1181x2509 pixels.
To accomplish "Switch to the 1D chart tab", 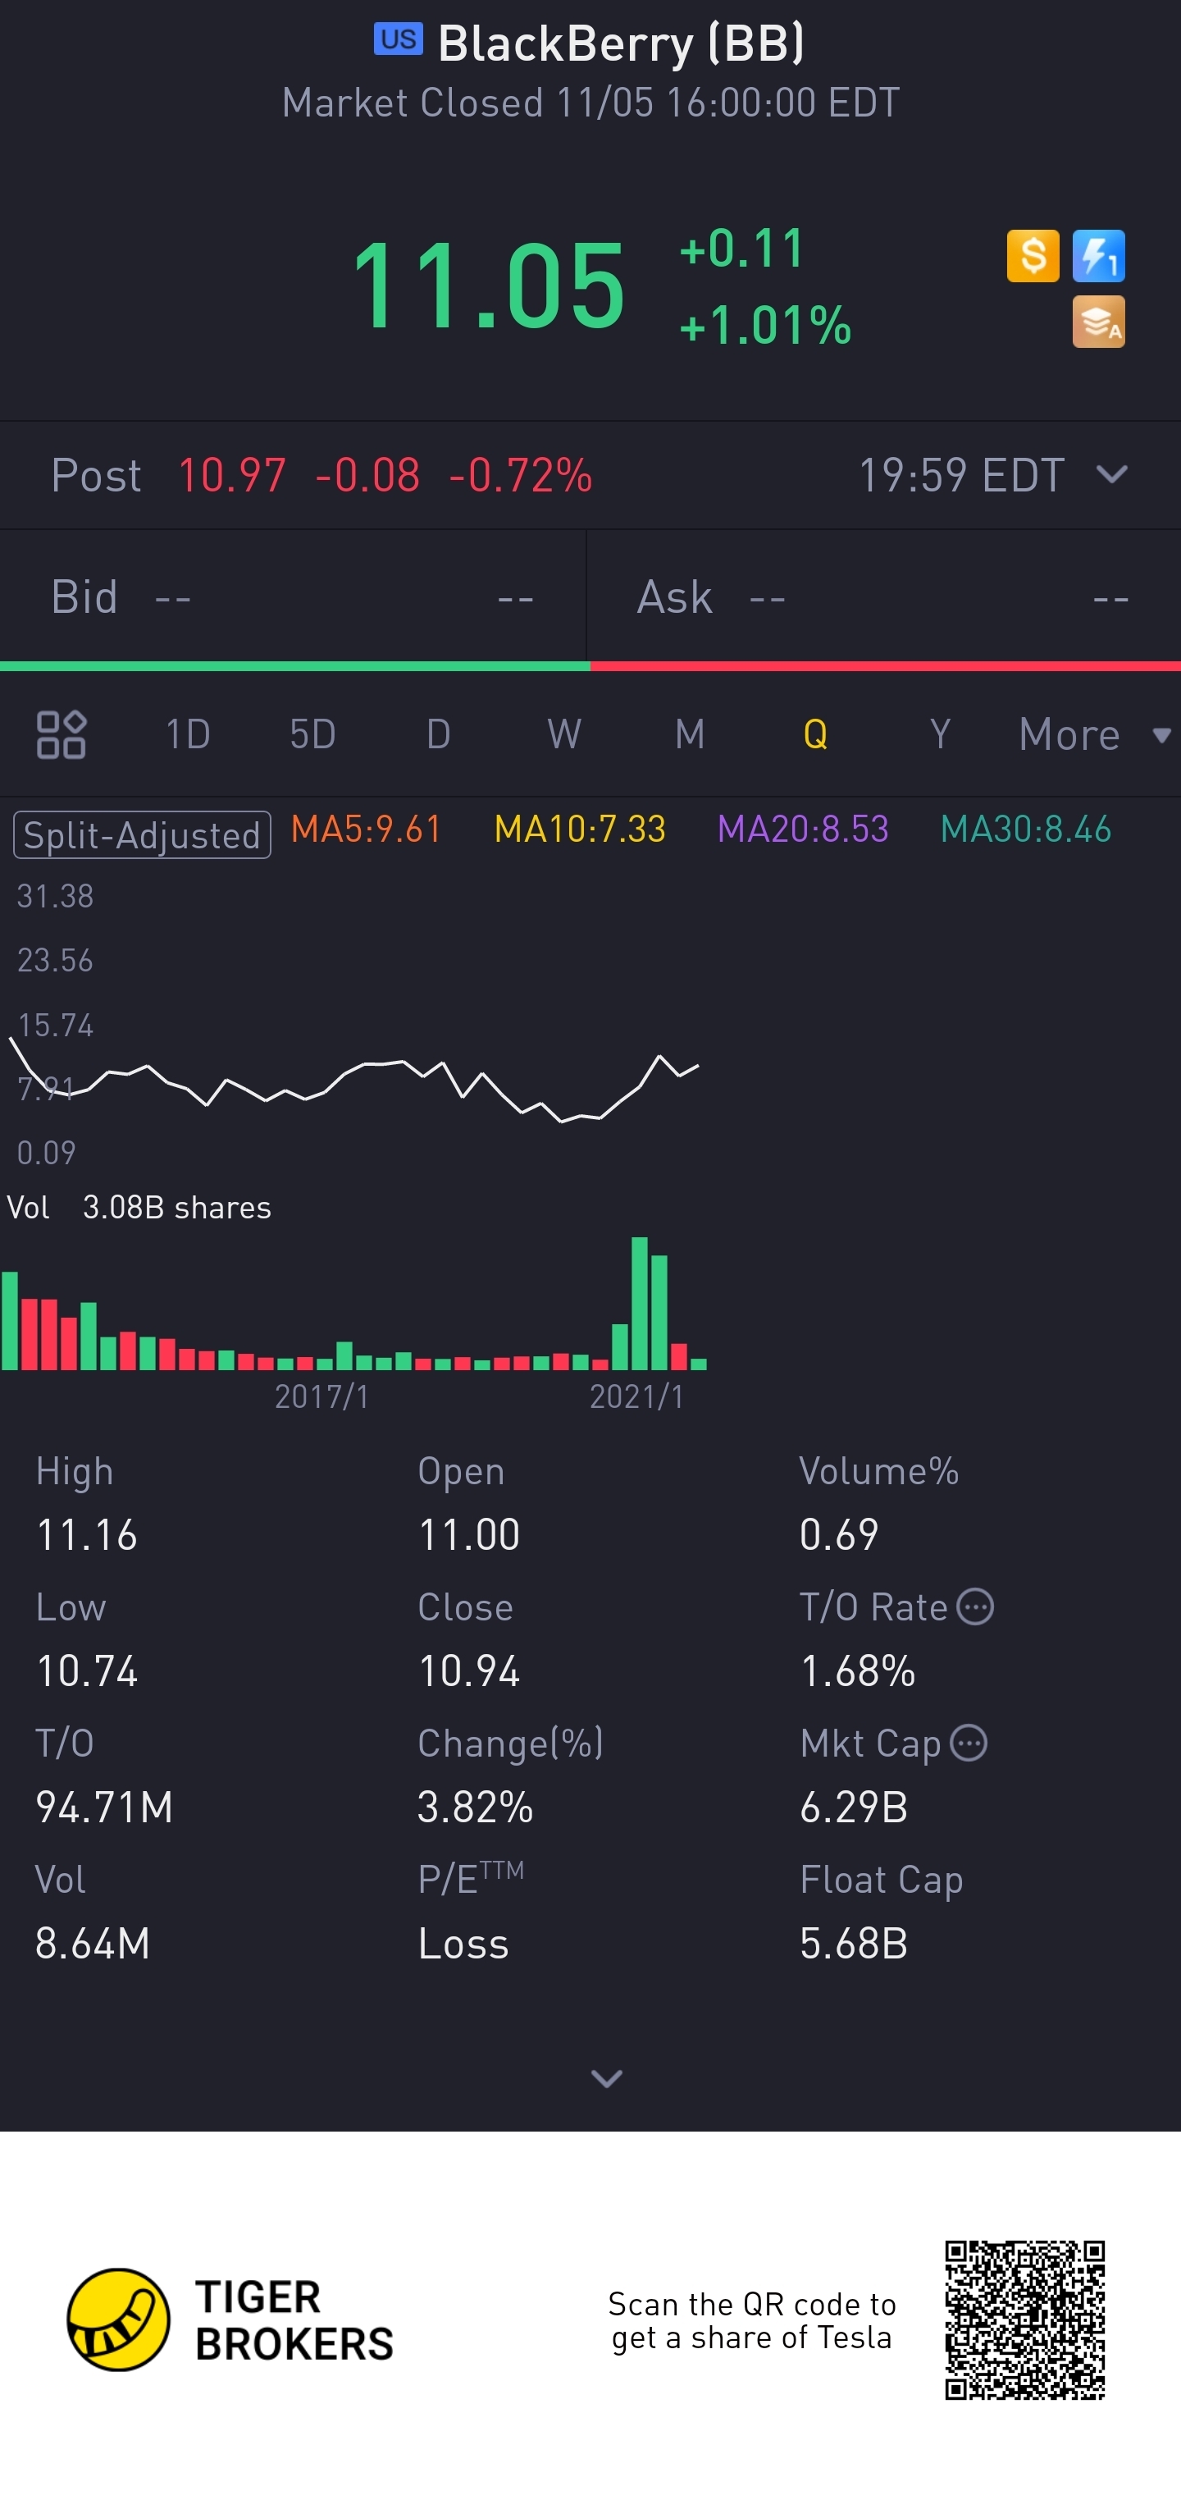I will pos(187,734).
